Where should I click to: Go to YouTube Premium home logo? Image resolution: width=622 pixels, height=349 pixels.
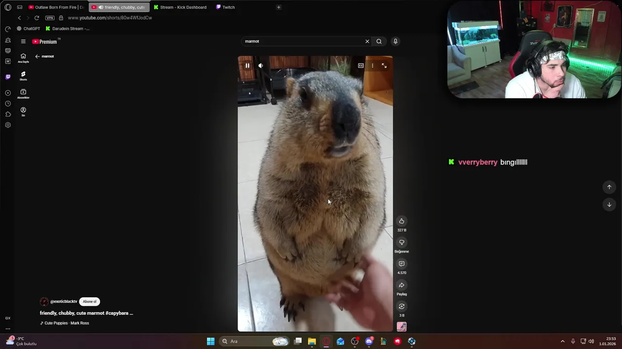(45, 42)
